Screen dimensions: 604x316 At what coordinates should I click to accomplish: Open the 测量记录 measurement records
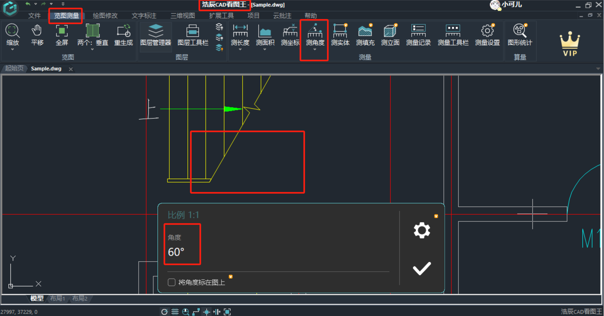(418, 35)
